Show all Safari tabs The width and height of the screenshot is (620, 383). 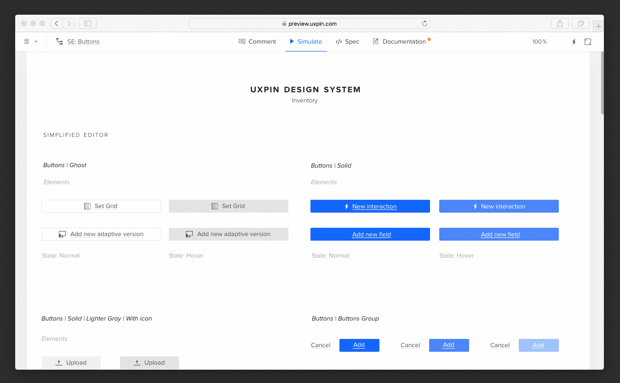tap(581, 23)
